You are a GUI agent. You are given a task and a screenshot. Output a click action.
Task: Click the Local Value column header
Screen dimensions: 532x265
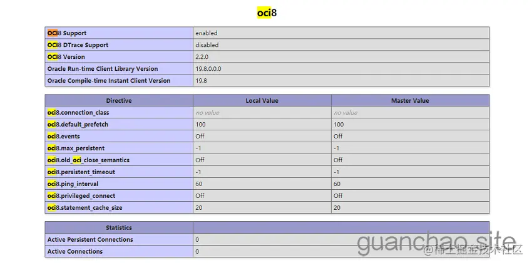pyautogui.click(x=262, y=101)
